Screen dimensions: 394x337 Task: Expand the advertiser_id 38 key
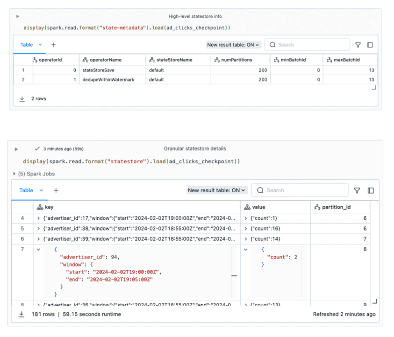click(38, 229)
